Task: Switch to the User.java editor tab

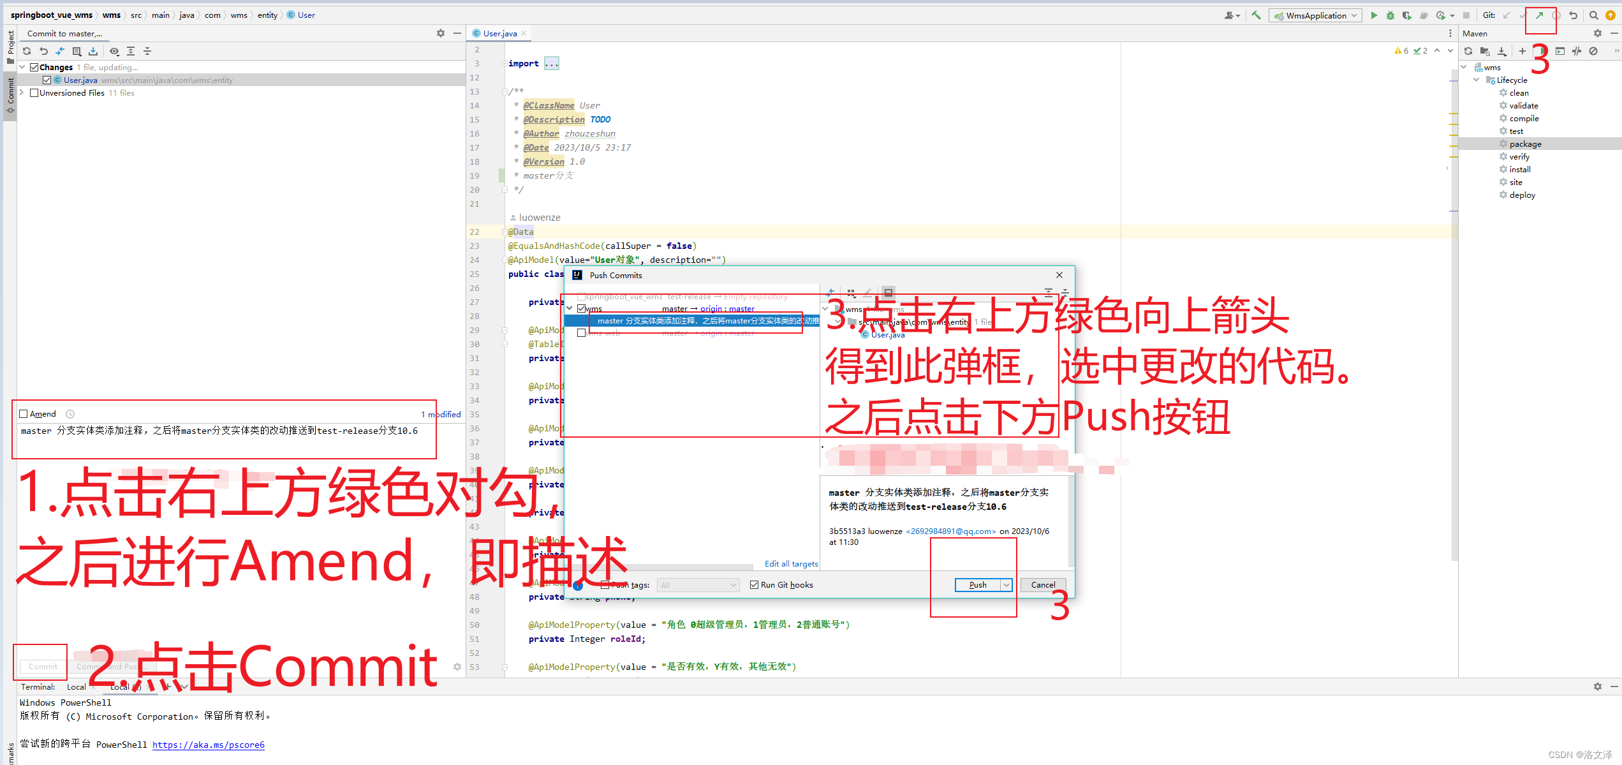Action: click(x=499, y=33)
